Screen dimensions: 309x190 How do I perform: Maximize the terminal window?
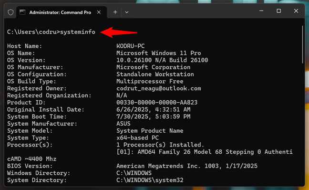[278, 11]
